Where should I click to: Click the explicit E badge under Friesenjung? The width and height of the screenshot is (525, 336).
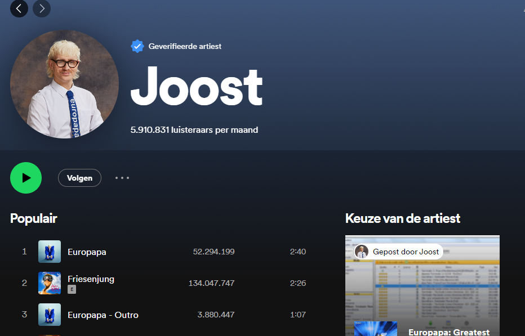(x=72, y=289)
